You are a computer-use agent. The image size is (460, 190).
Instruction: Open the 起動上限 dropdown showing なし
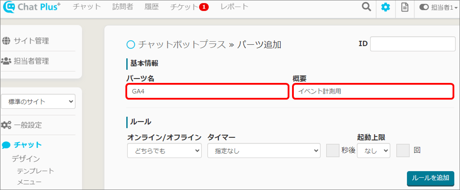tap(374, 151)
